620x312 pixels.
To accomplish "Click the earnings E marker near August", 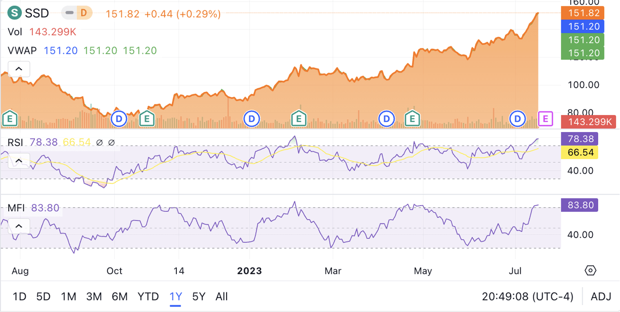I will point(10,118).
